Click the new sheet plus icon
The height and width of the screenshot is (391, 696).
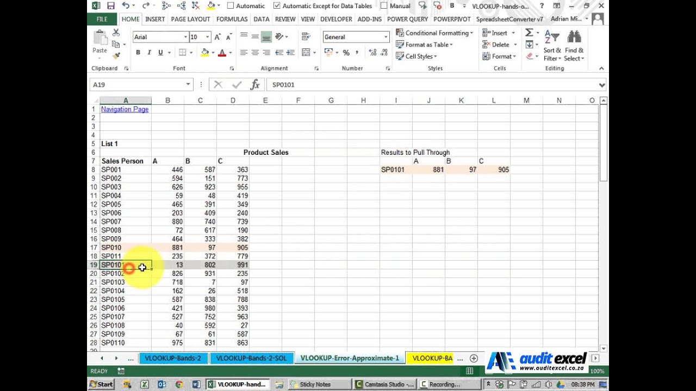coord(474,358)
